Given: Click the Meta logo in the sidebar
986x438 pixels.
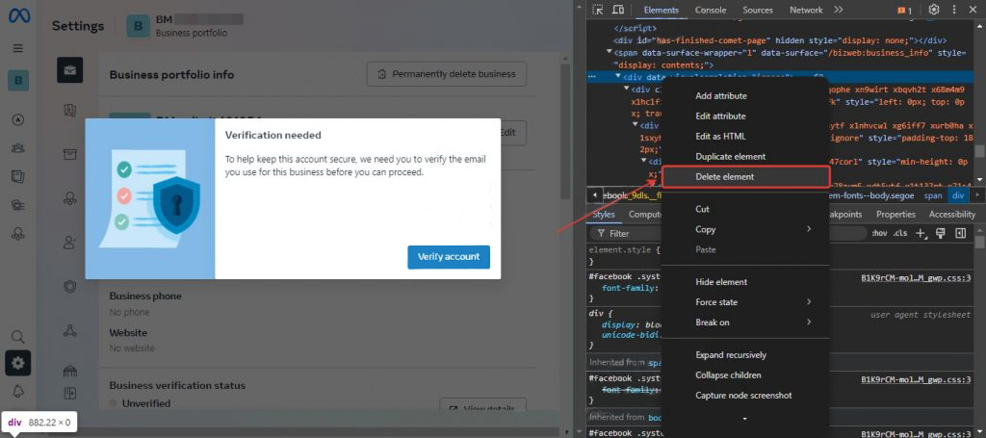Looking at the screenshot, I should [17, 15].
